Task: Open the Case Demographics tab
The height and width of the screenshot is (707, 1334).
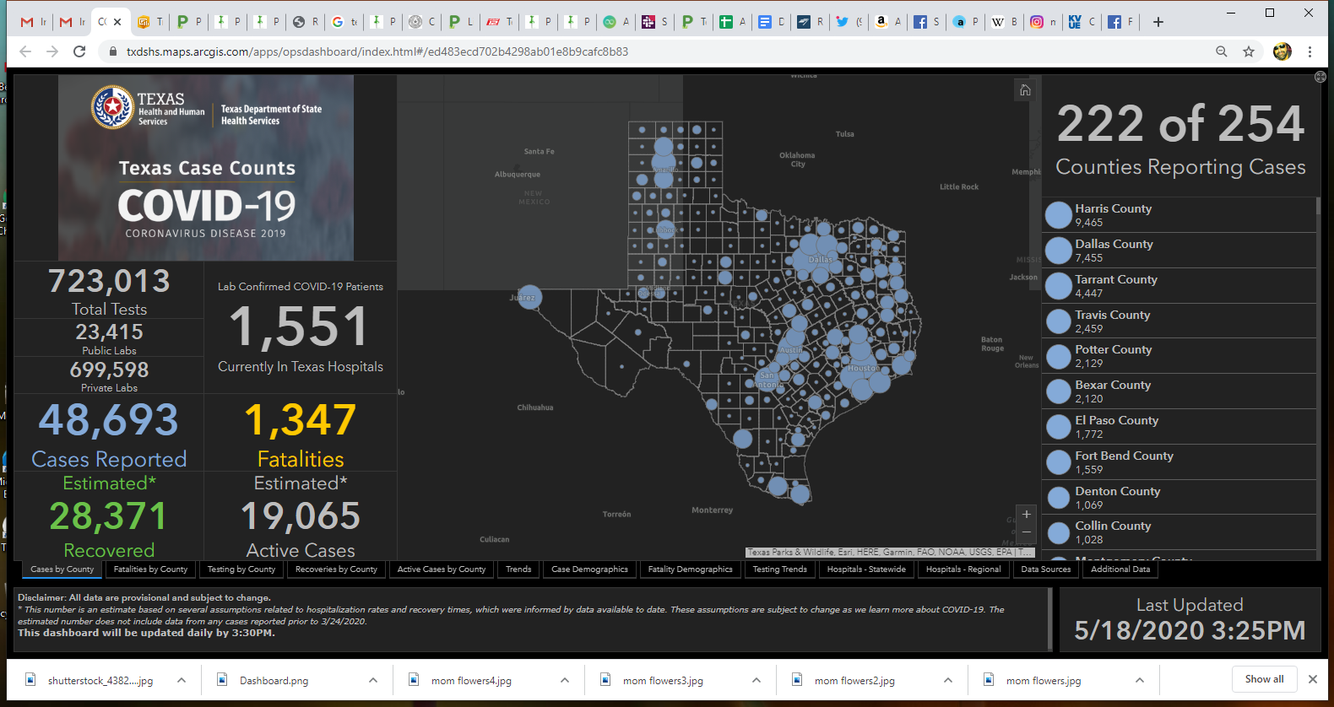Action: tap(589, 569)
